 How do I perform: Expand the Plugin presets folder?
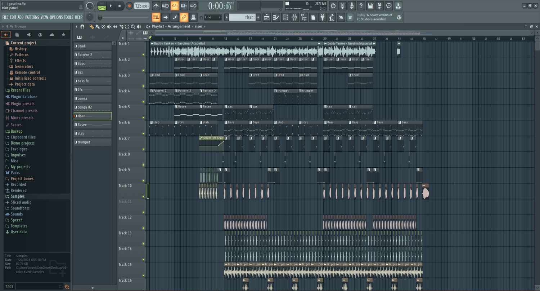[37, 104]
